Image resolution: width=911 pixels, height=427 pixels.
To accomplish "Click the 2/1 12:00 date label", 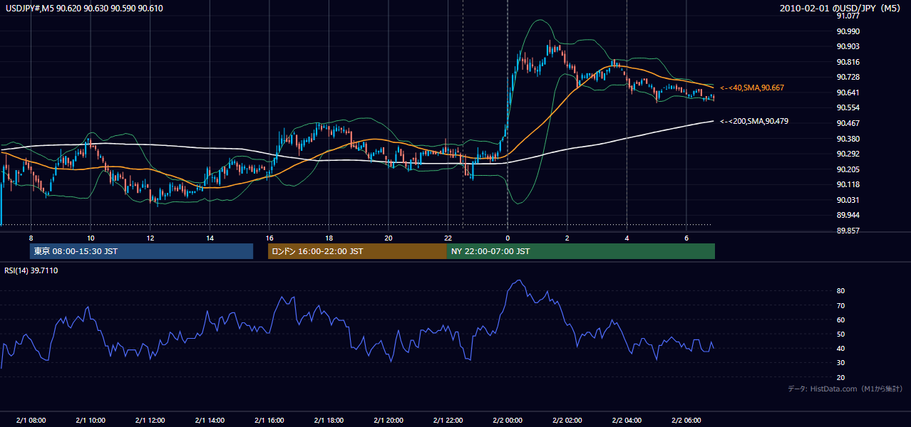I will [x=150, y=420].
